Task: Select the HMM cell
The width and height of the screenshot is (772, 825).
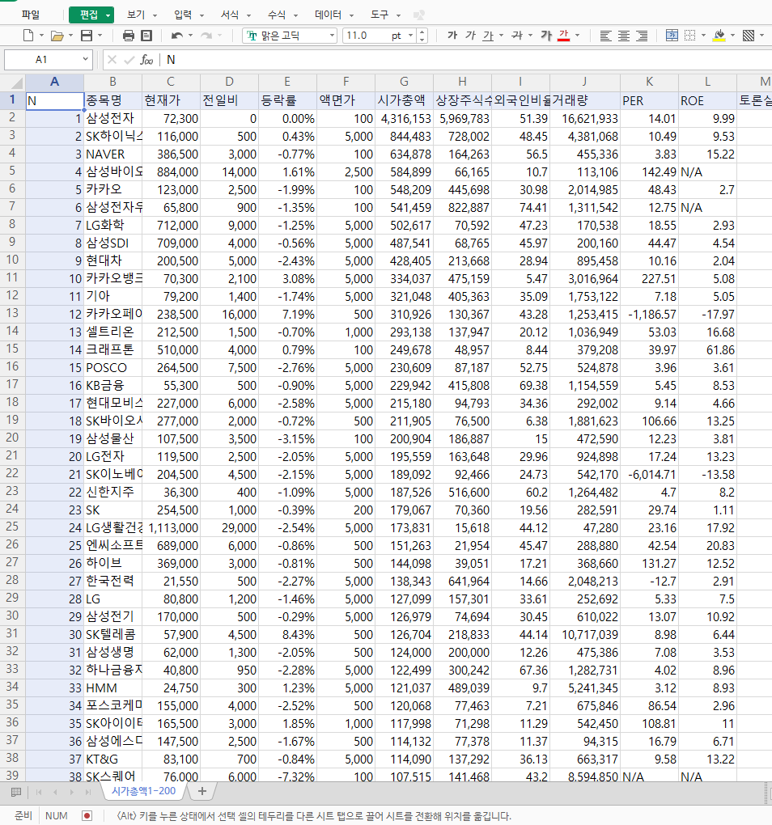Action: (x=112, y=687)
